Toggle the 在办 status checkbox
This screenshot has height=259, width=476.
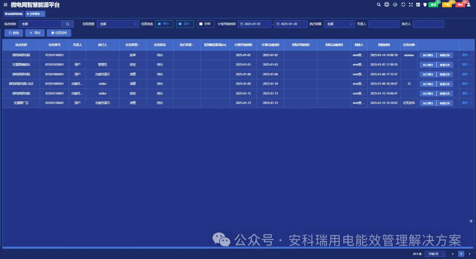pyautogui.click(x=180, y=24)
